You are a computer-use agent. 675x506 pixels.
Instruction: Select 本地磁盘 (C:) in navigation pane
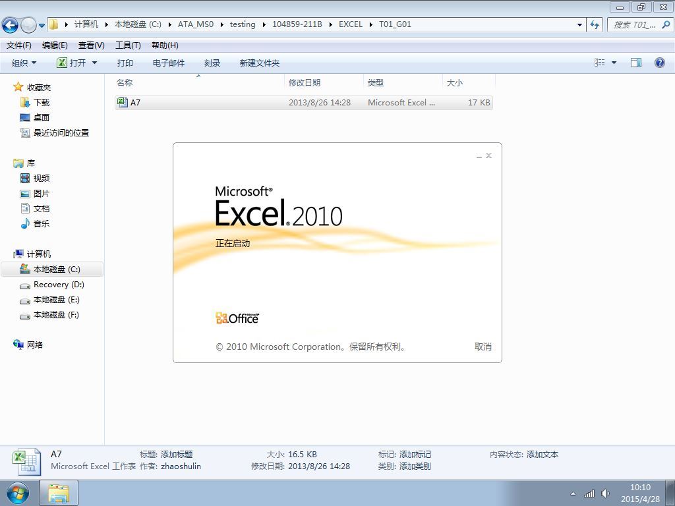(x=52, y=269)
